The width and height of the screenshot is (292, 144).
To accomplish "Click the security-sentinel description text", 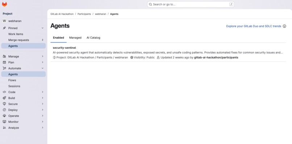I will tap(168, 53).
